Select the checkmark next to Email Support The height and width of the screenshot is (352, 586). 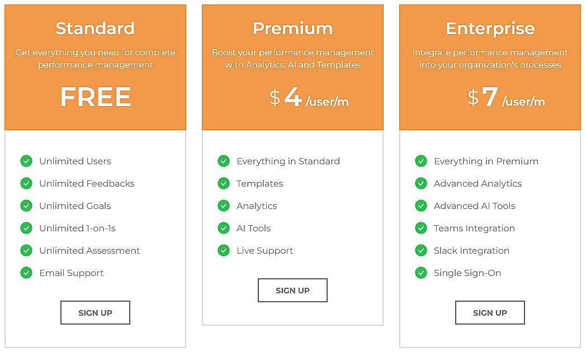point(26,273)
